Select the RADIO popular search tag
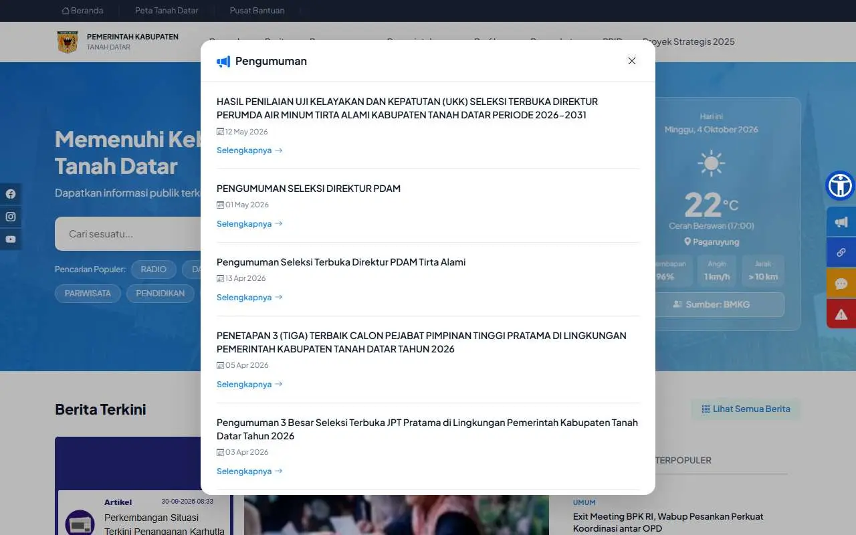Screen dimensions: 856x535 tap(154, 270)
